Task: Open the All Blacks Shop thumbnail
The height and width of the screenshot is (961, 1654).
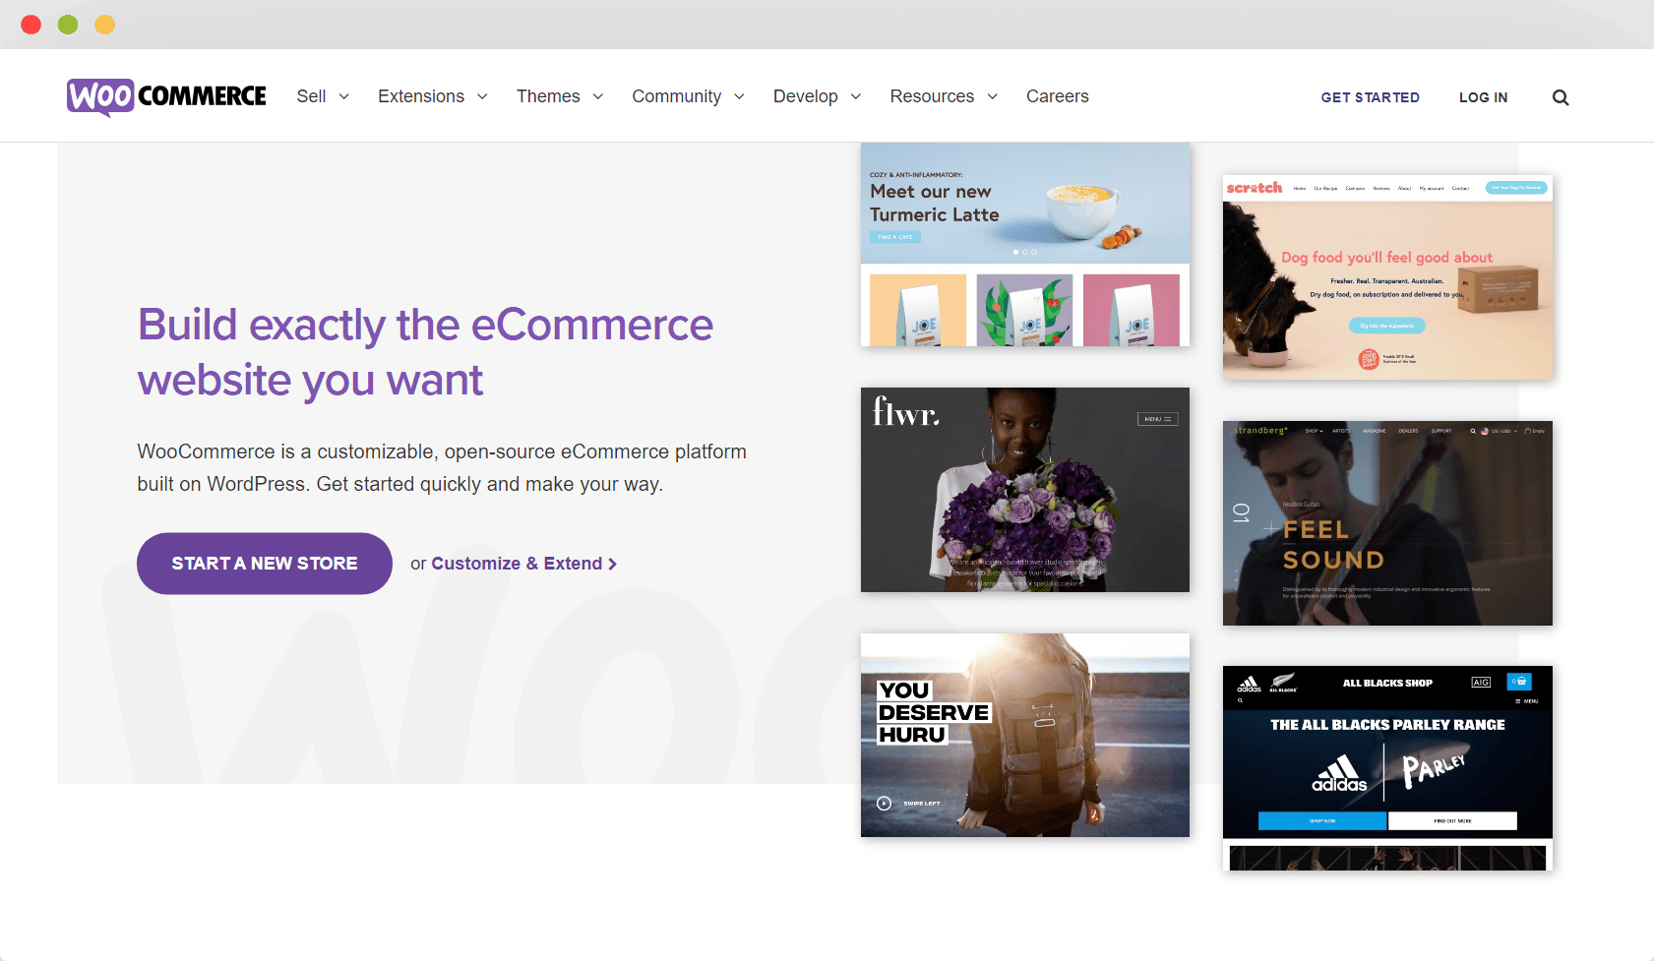Action: point(1387,768)
